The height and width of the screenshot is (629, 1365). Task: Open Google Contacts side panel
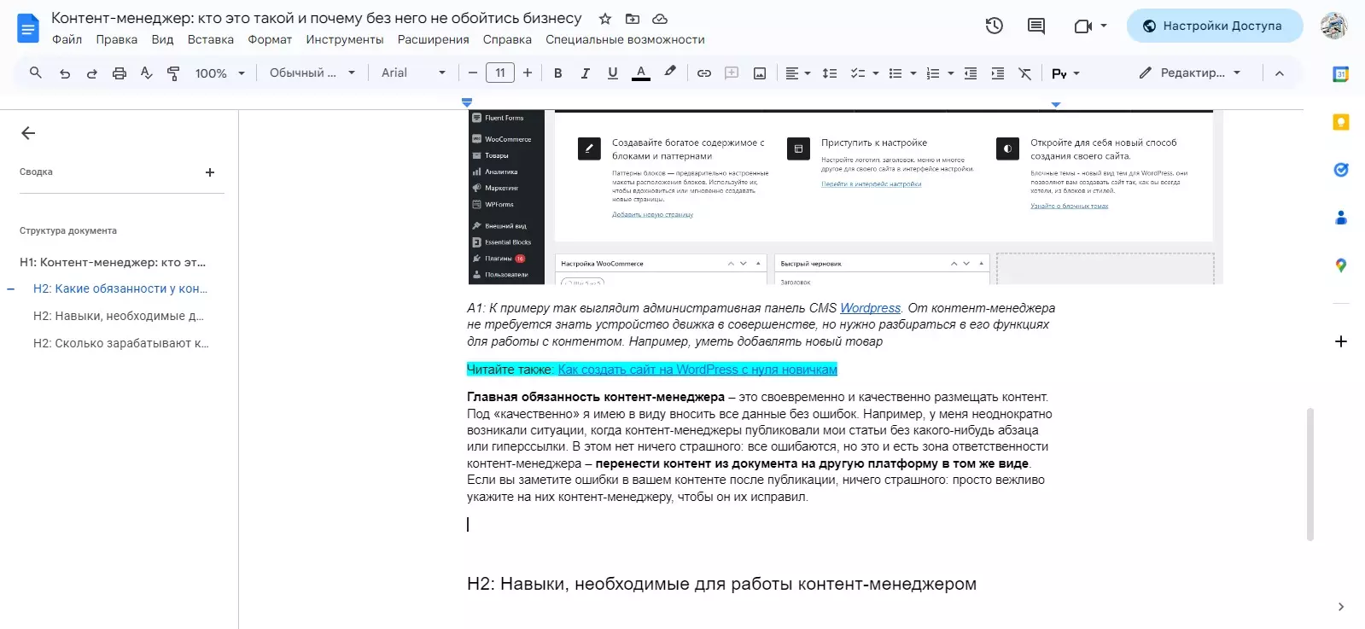pyautogui.click(x=1341, y=218)
